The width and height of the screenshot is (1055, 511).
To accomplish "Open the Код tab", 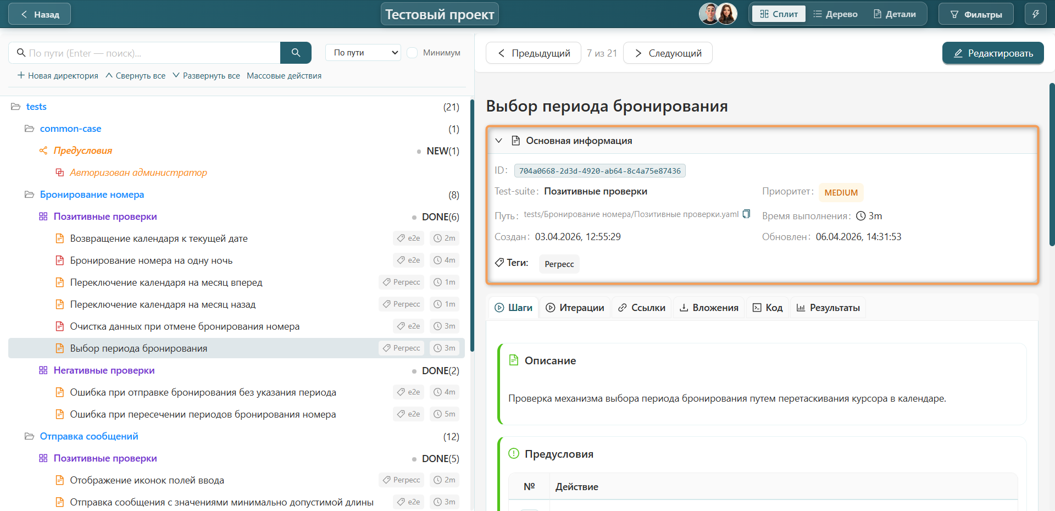I will click(x=767, y=308).
